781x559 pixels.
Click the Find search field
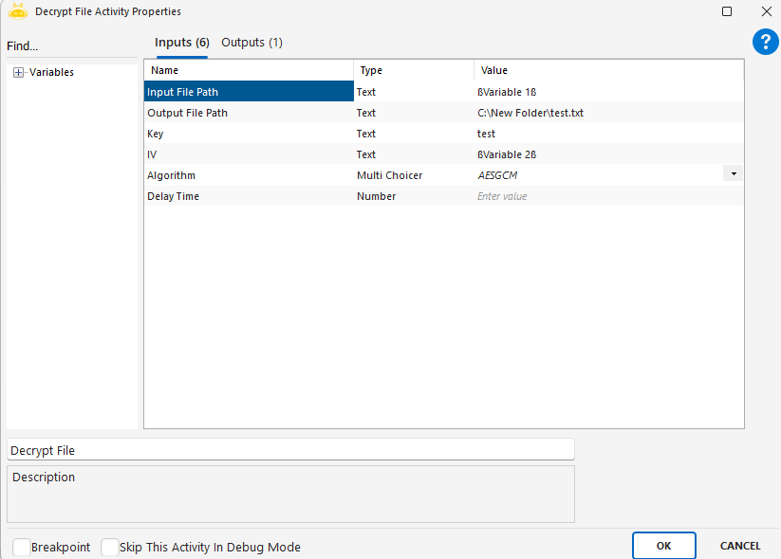[x=71, y=46]
